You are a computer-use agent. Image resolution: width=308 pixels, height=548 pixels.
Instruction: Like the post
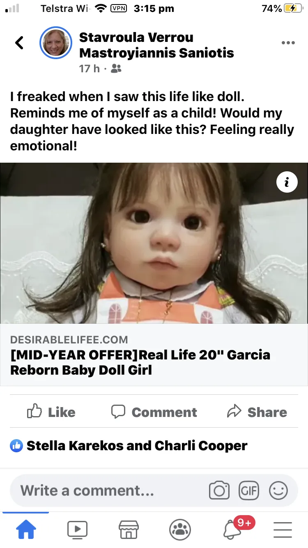(51, 412)
